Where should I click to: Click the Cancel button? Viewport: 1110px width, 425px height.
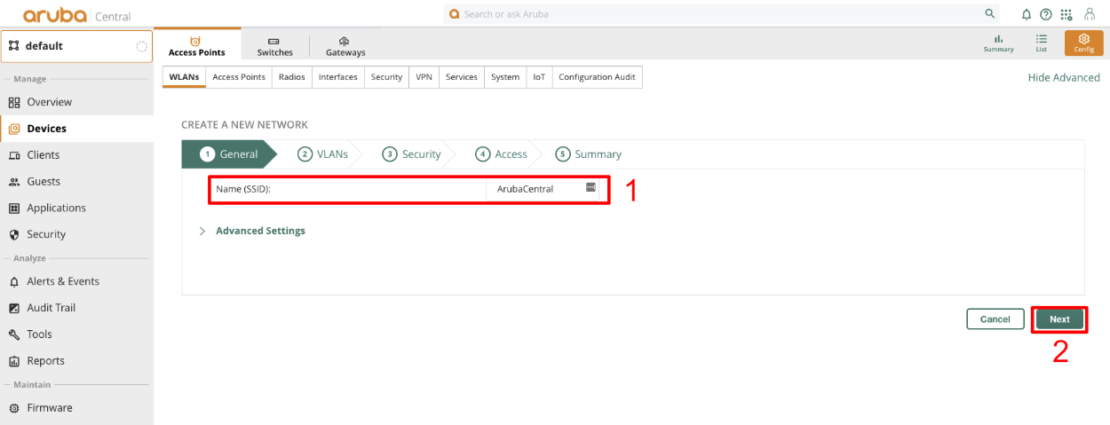995,319
